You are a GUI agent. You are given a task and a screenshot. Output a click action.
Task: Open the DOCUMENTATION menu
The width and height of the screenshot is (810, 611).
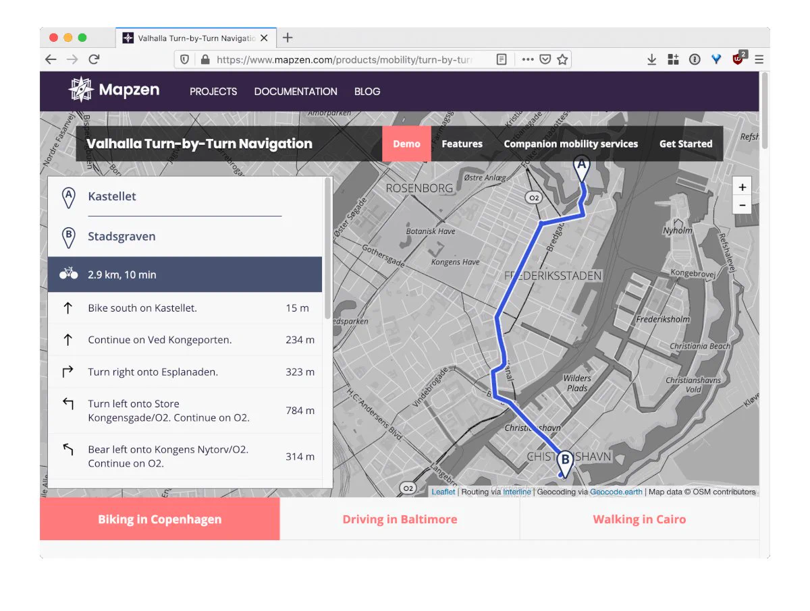point(296,91)
